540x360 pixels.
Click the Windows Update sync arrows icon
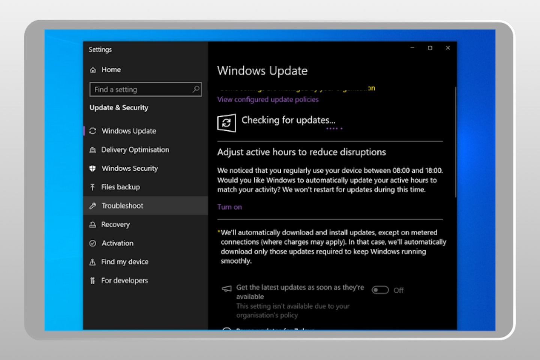coord(93,131)
